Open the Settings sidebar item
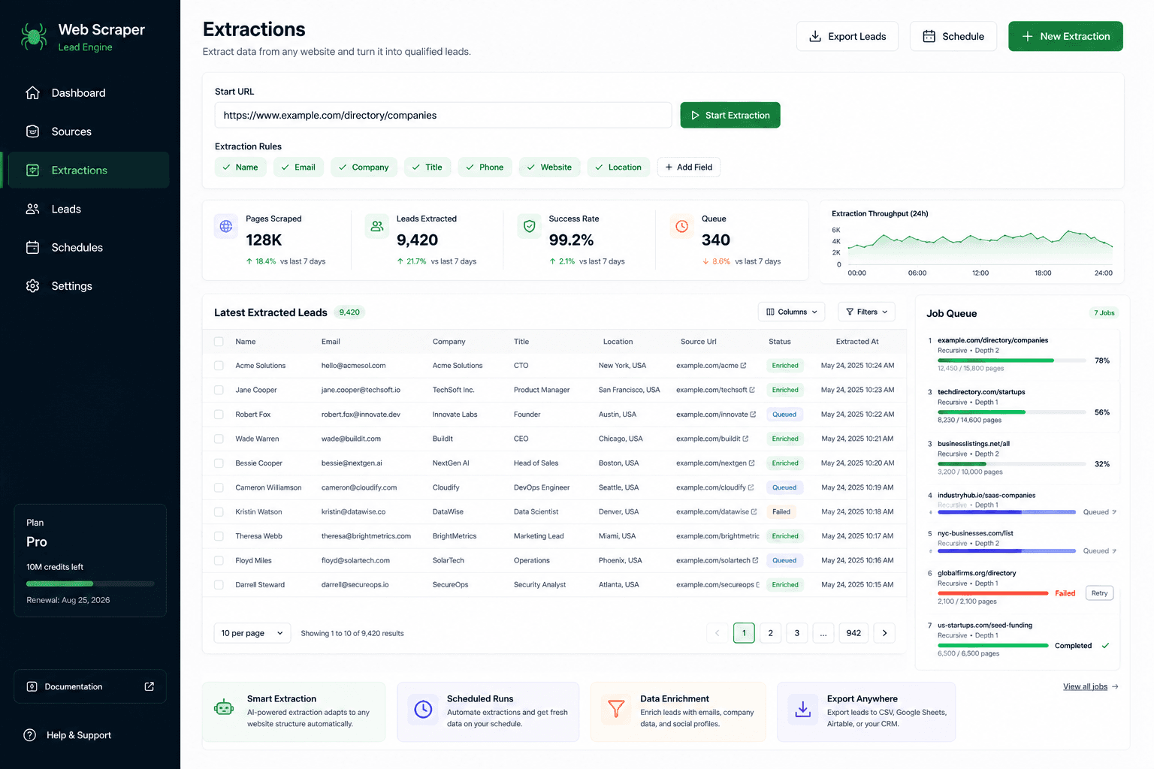This screenshot has height=769, width=1154. click(89, 286)
